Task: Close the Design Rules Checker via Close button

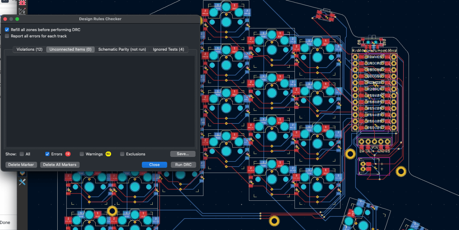Action: point(154,165)
